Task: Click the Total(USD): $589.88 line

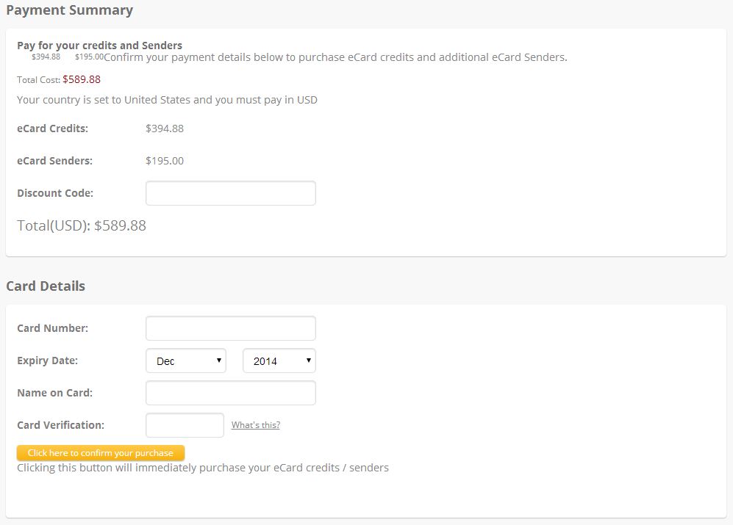Action: pyautogui.click(x=82, y=225)
